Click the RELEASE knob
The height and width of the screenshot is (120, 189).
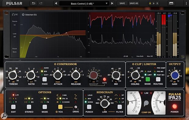(76, 75)
